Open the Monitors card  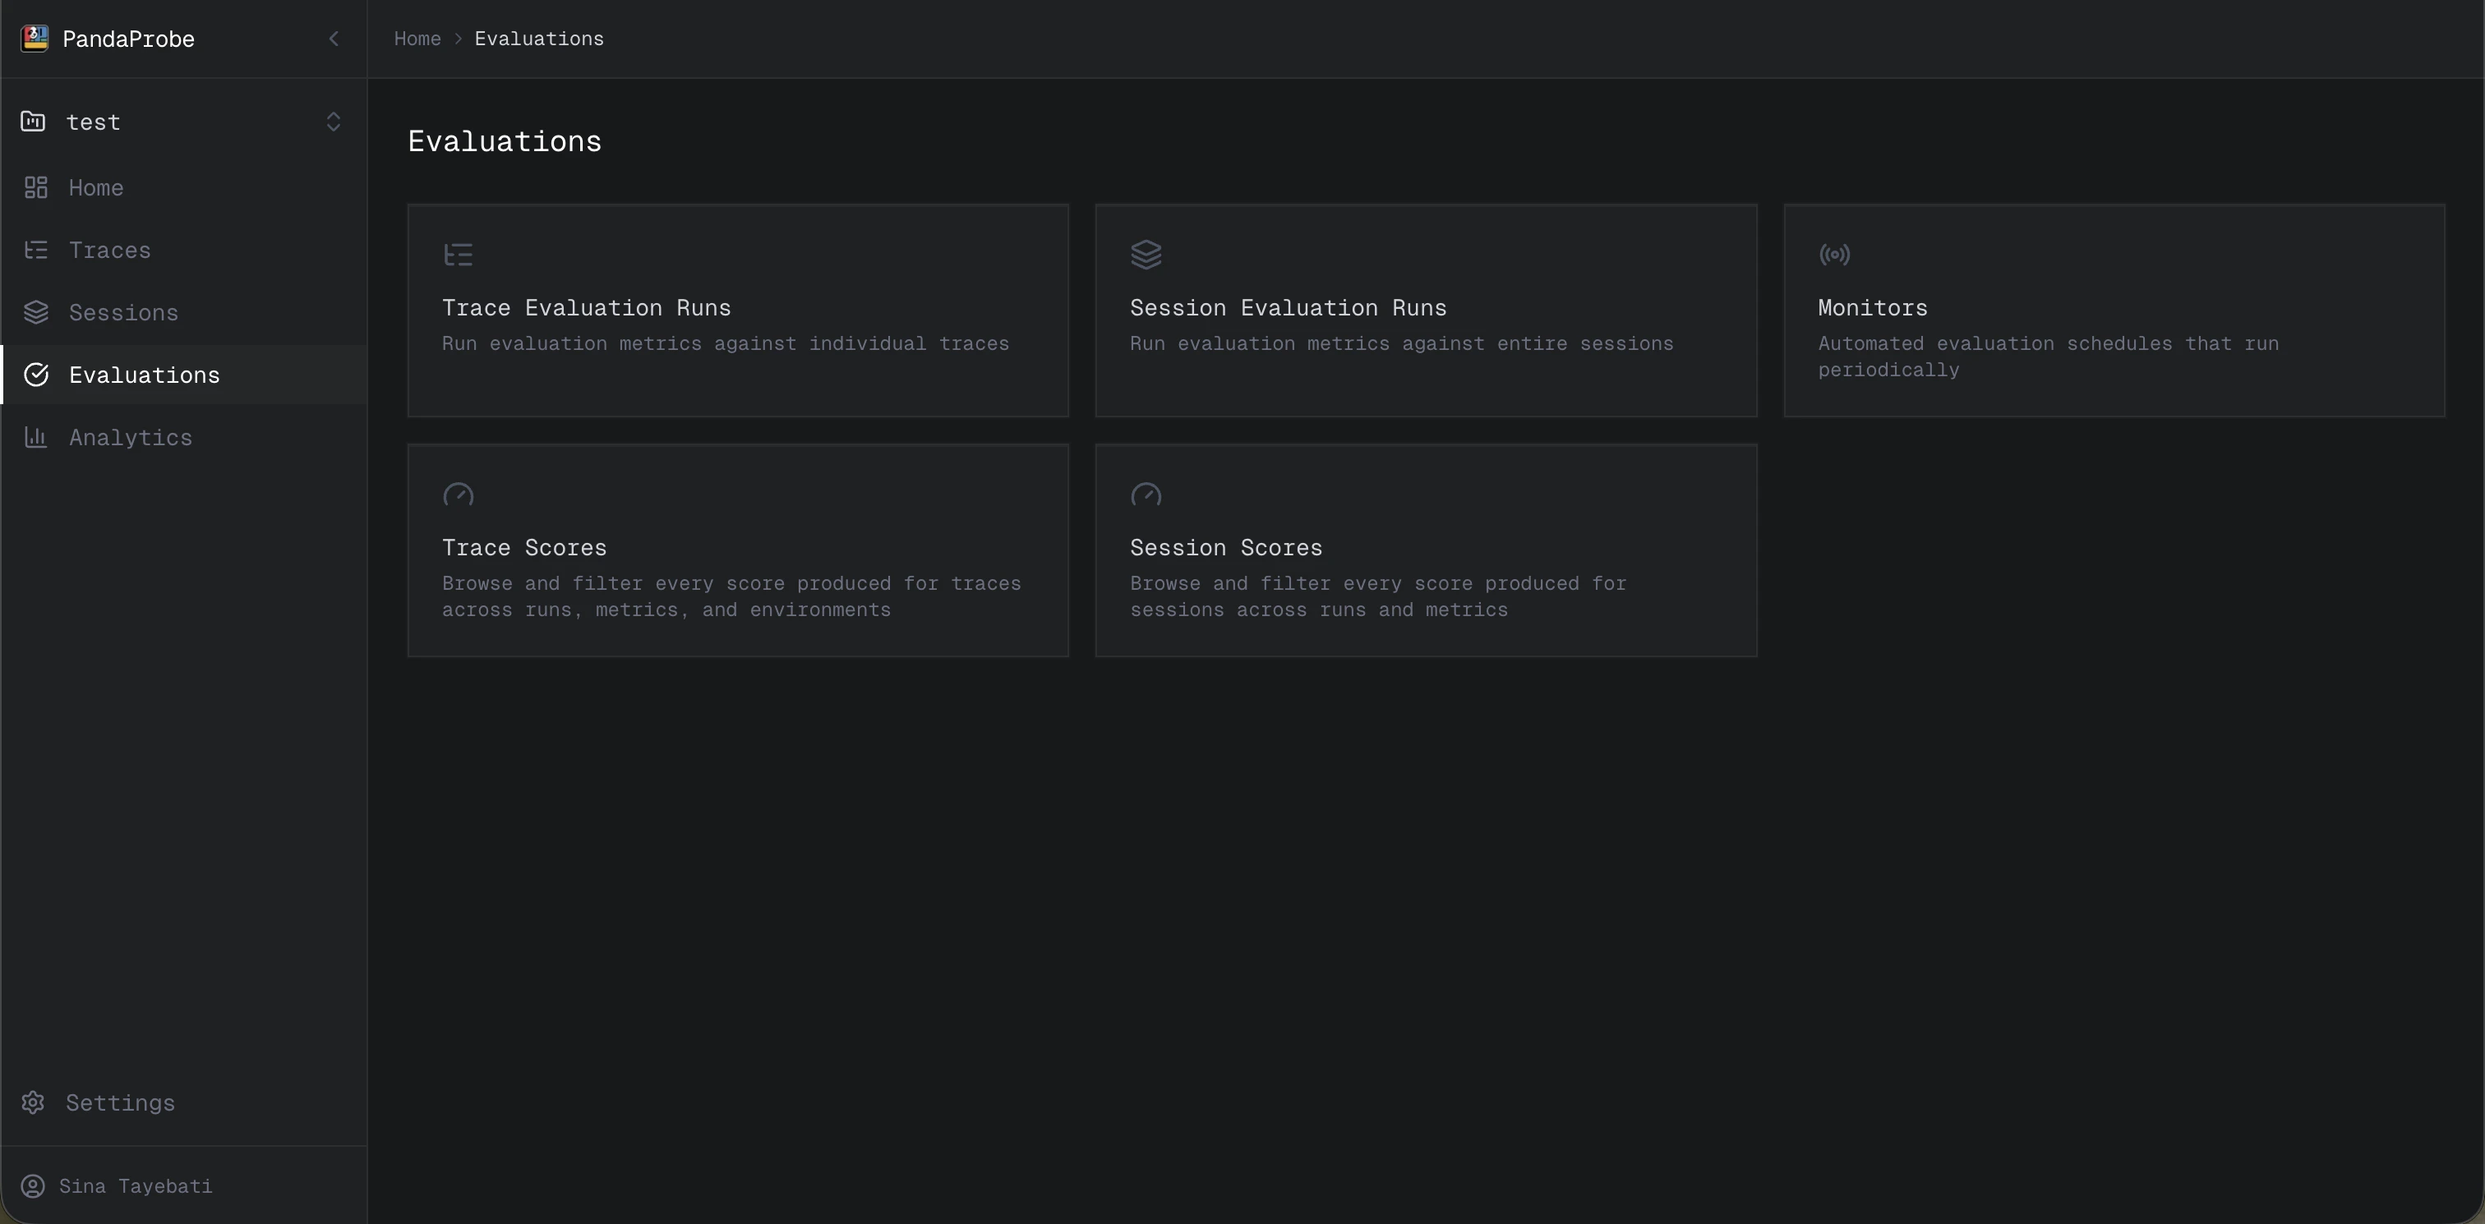(x=2114, y=311)
